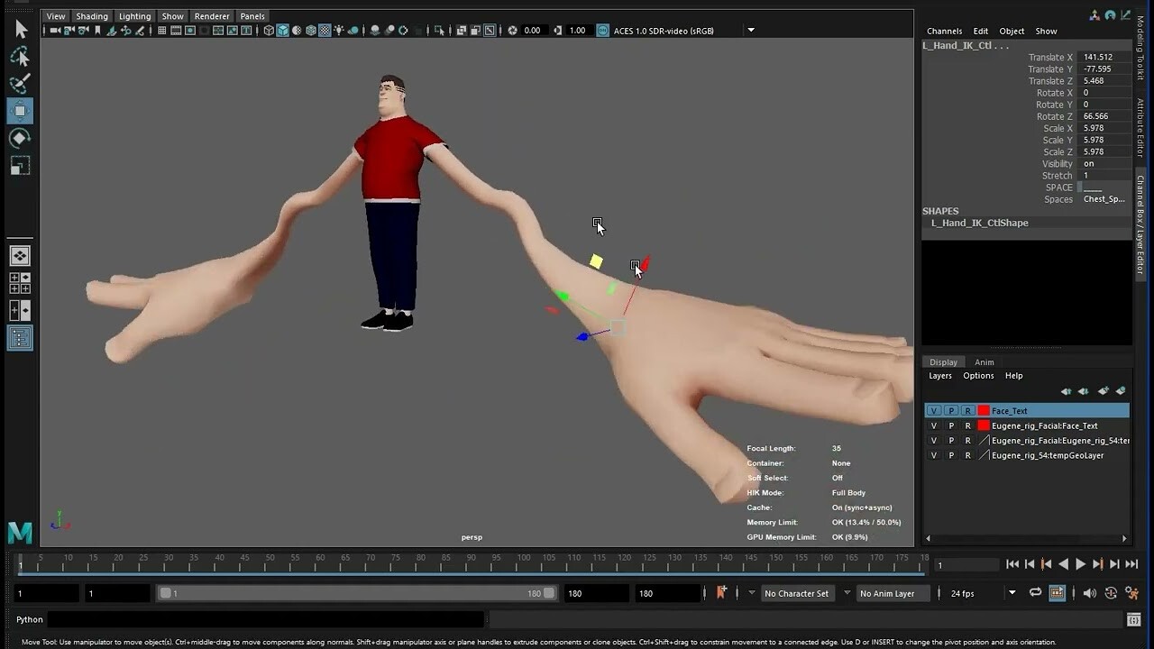Click the play forward button
1154x649 pixels.
pyautogui.click(x=1081, y=563)
